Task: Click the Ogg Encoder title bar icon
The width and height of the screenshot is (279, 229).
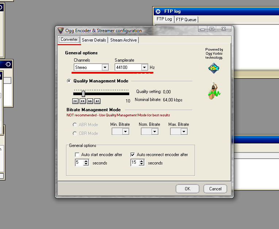Action: click(61, 31)
